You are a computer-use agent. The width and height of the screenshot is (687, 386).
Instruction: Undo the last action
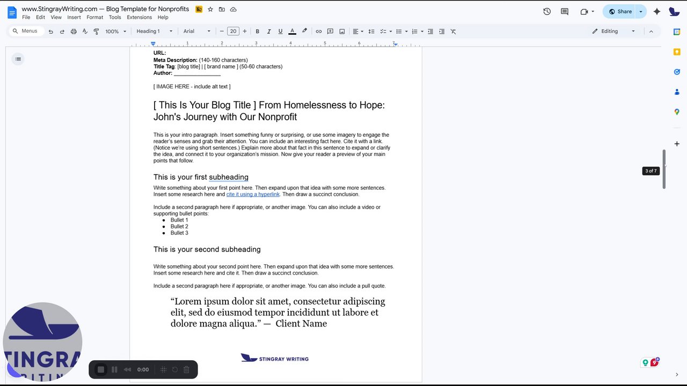click(51, 32)
